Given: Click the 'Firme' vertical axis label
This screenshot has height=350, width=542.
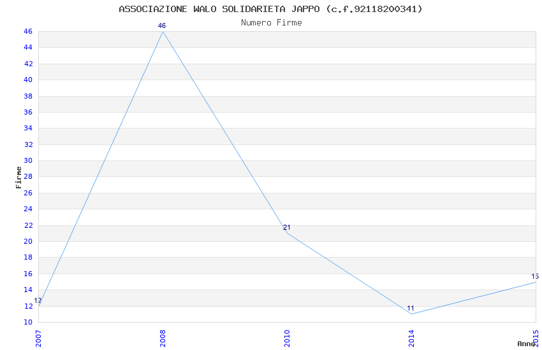Looking at the screenshot, I should (18, 178).
